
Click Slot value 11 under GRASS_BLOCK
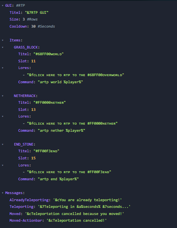point(33,61)
